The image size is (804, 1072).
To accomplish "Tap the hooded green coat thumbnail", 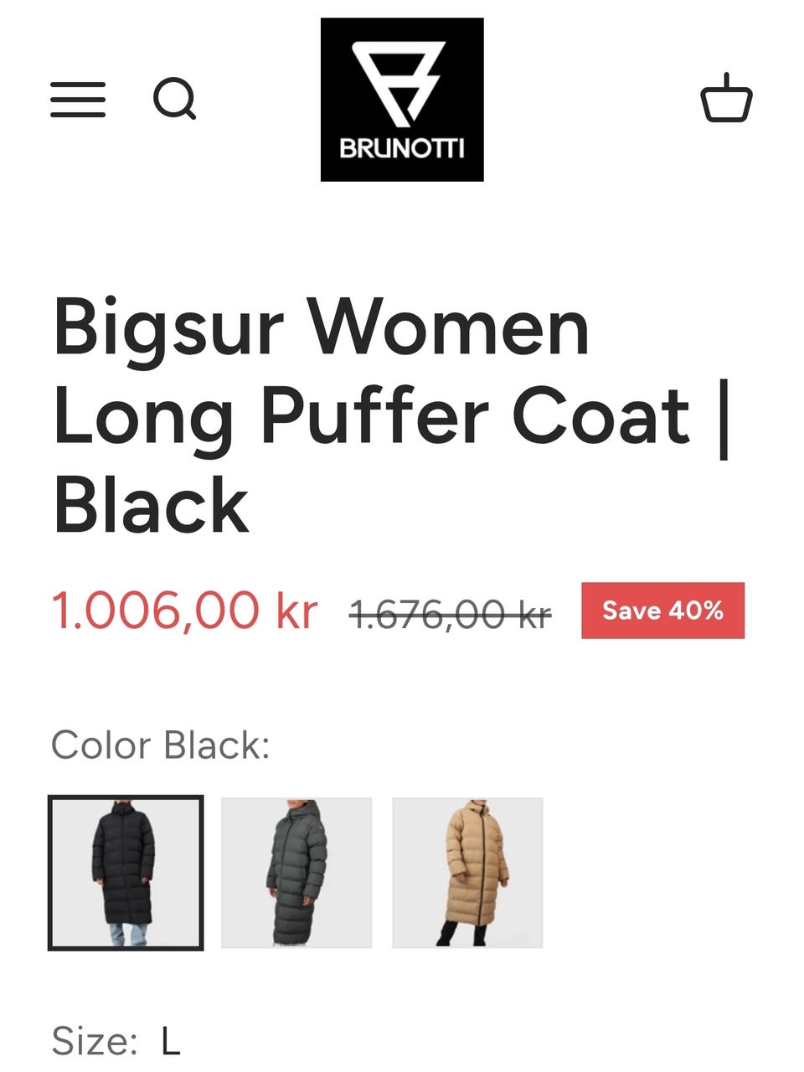I will coord(296,873).
